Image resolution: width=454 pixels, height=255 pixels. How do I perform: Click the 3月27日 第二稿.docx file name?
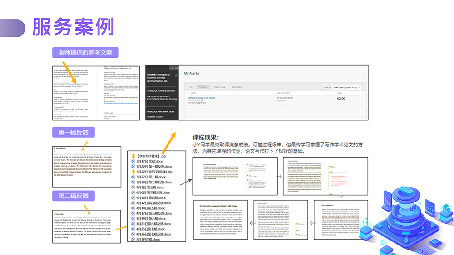coord(151,177)
